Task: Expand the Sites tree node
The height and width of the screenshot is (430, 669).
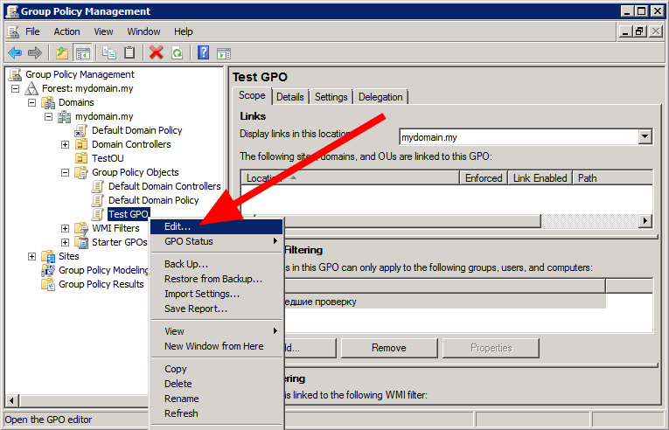Action: 32,256
